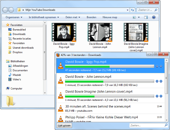170x130 pixels.
Task: Click VLC icon of Imagine cover download row
Action: click(x=61, y=95)
